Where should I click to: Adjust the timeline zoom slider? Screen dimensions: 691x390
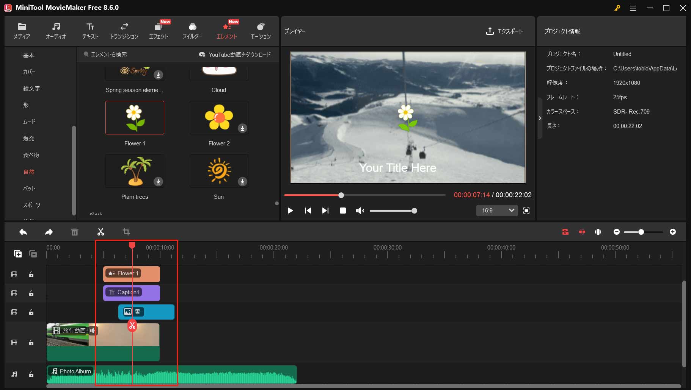(x=642, y=232)
